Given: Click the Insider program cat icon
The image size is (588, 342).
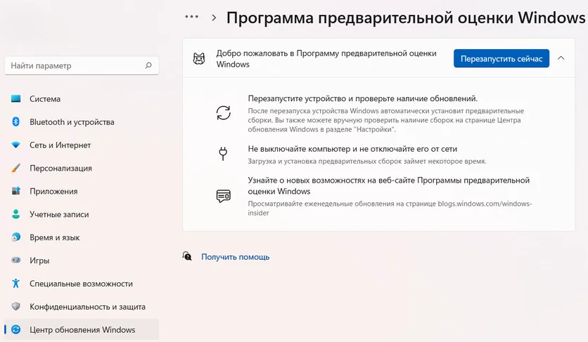Looking at the screenshot, I should 199,59.
